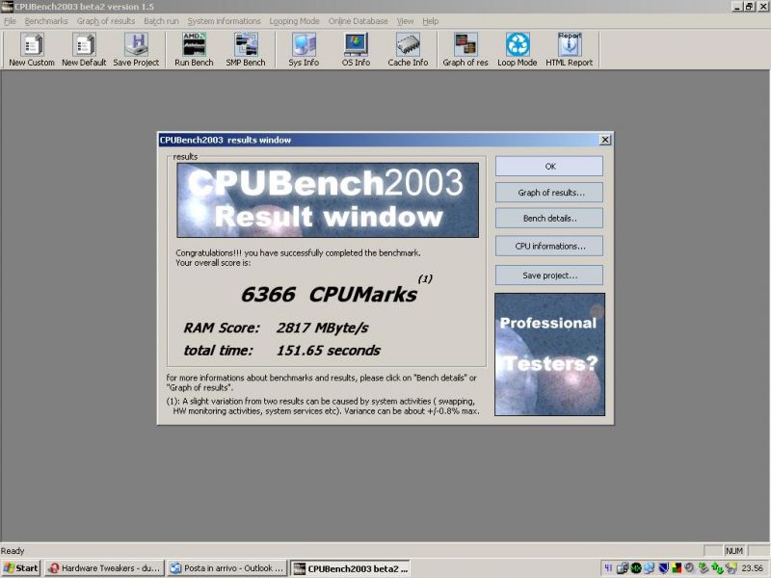The width and height of the screenshot is (771, 578).
Task: Open the Windows Start button
Action: click(21, 568)
